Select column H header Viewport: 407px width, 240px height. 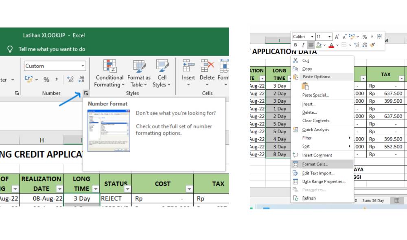(42, 140)
